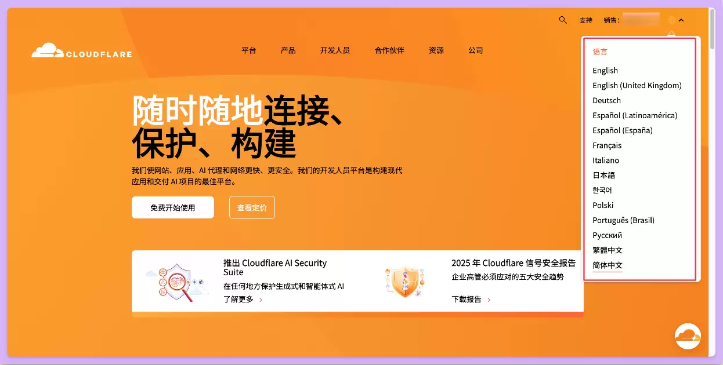Click the 查看定价 button
The width and height of the screenshot is (723, 365).
[x=252, y=207]
